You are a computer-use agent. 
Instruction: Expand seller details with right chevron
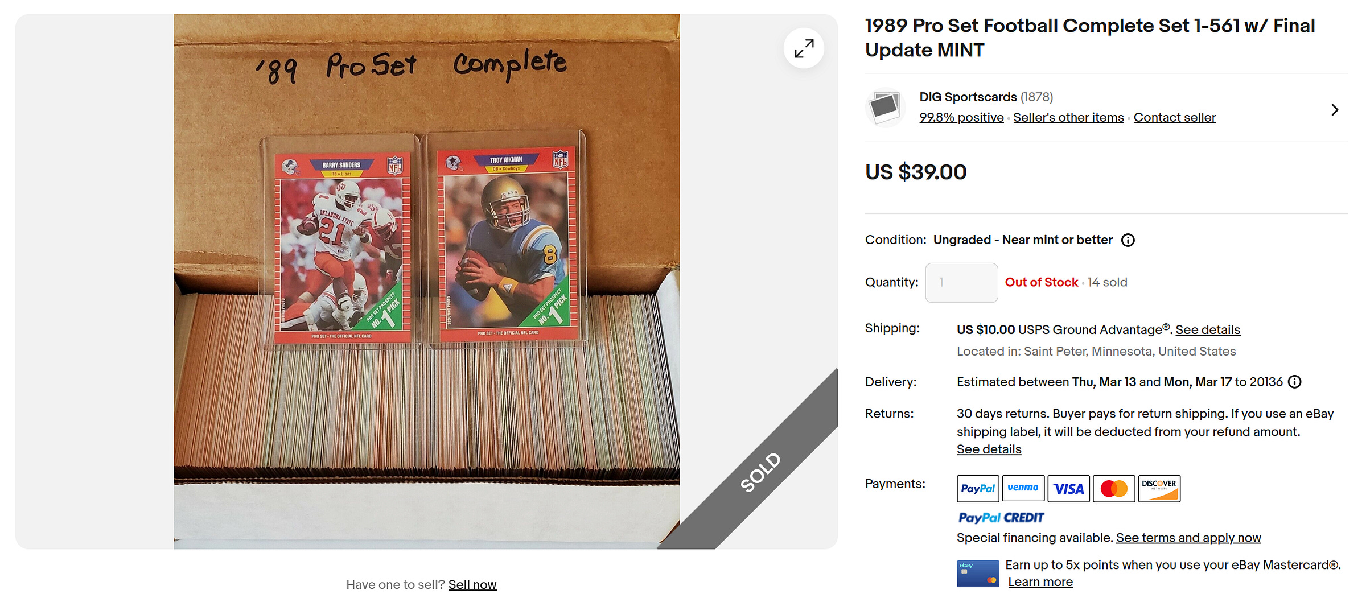pos(1335,110)
